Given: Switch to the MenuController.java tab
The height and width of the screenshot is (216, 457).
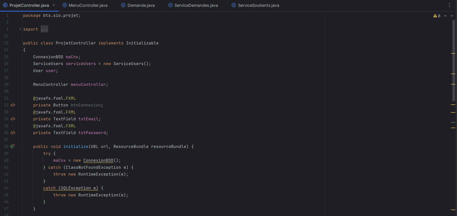Looking at the screenshot, I should 88,5.
